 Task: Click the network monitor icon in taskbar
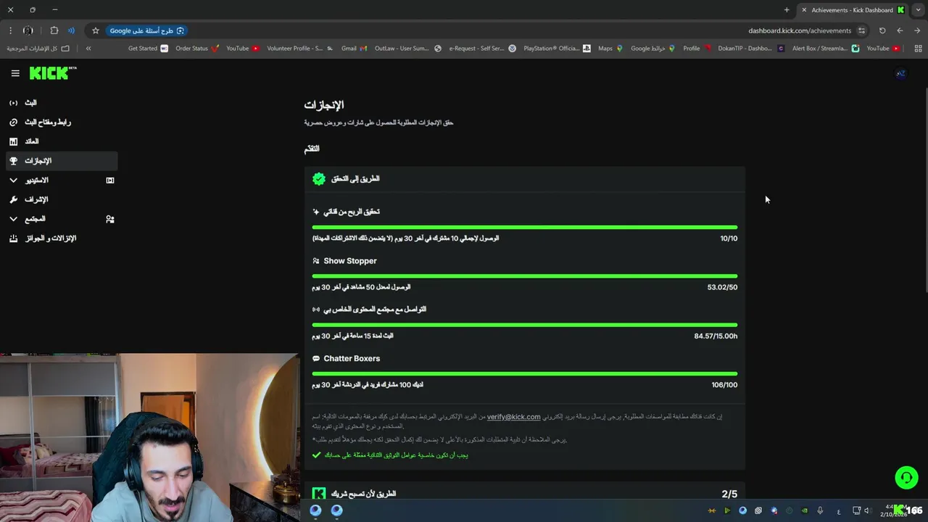856,510
